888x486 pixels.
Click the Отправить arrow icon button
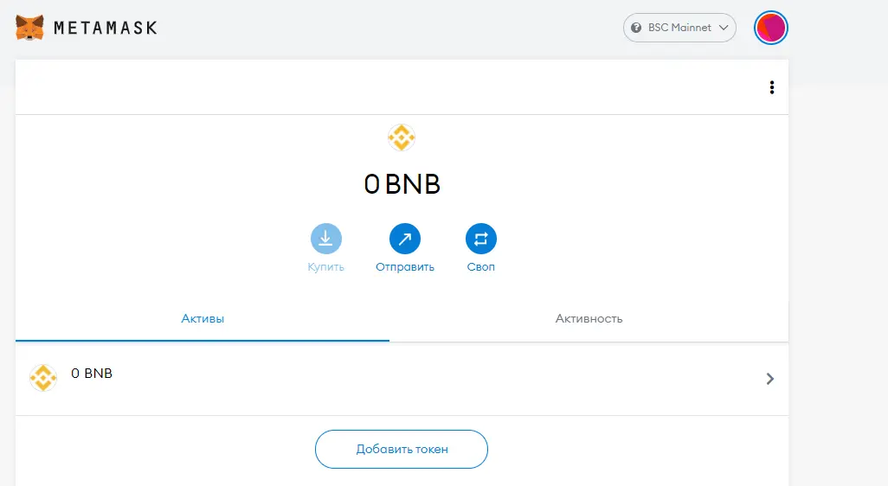pos(405,239)
